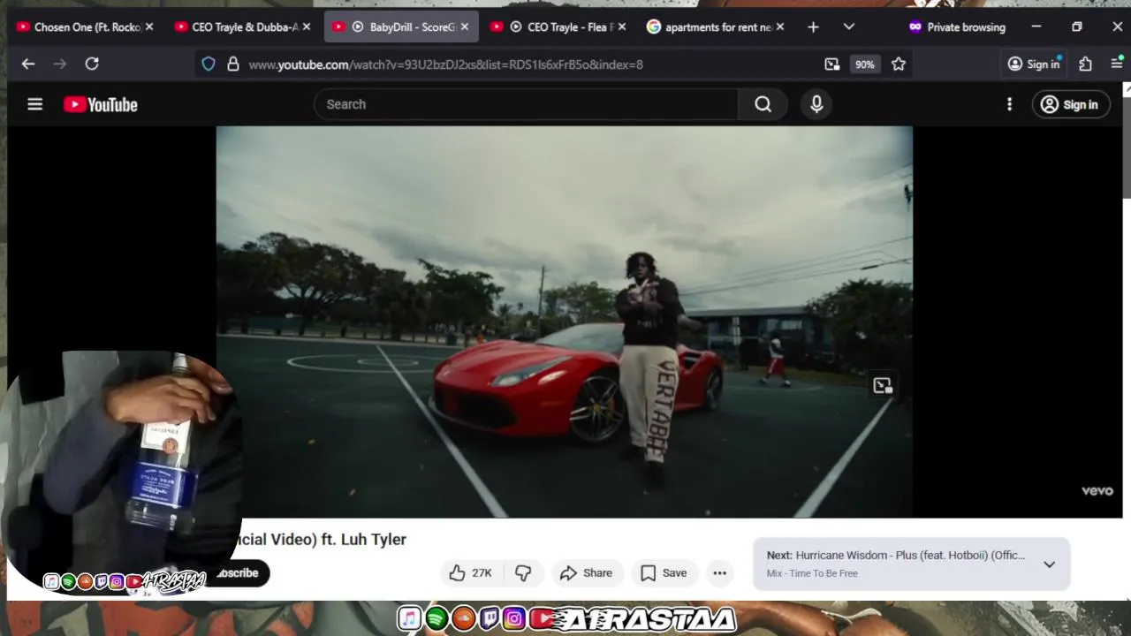1131x636 pixels.
Task: Click the site security padlock
Action: point(233,64)
